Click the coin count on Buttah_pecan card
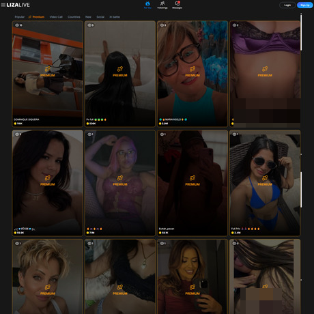The height and width of the screenshot is (314, 314). 163,233
